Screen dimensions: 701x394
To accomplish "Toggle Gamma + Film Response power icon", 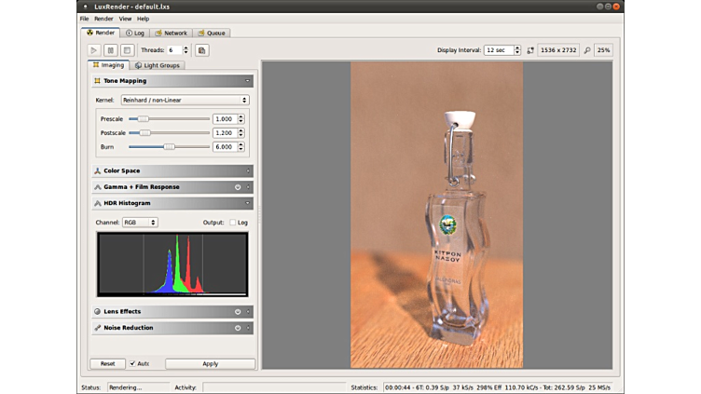I will point(238,187).
